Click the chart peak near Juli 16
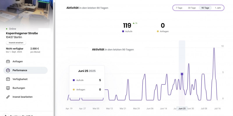This screenshot has height=116, width=233. point(214,48)
